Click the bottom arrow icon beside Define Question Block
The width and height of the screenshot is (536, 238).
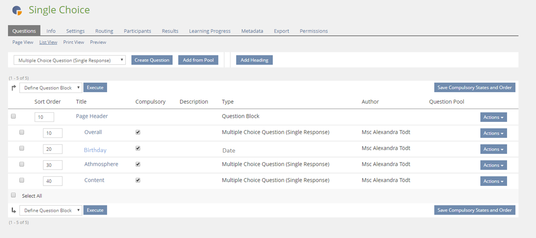(13, 210)
